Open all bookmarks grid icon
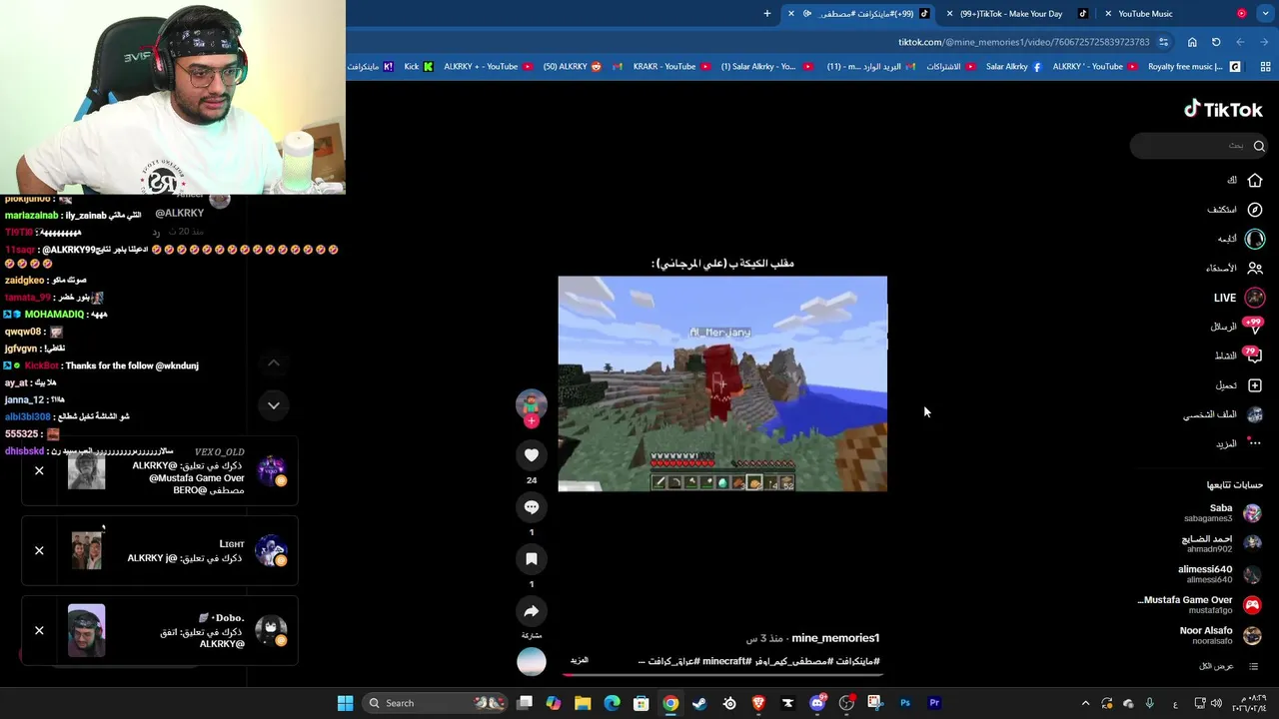Image resolution: width=1279 pixels, height=719 pixels. tap(1265, 67)
